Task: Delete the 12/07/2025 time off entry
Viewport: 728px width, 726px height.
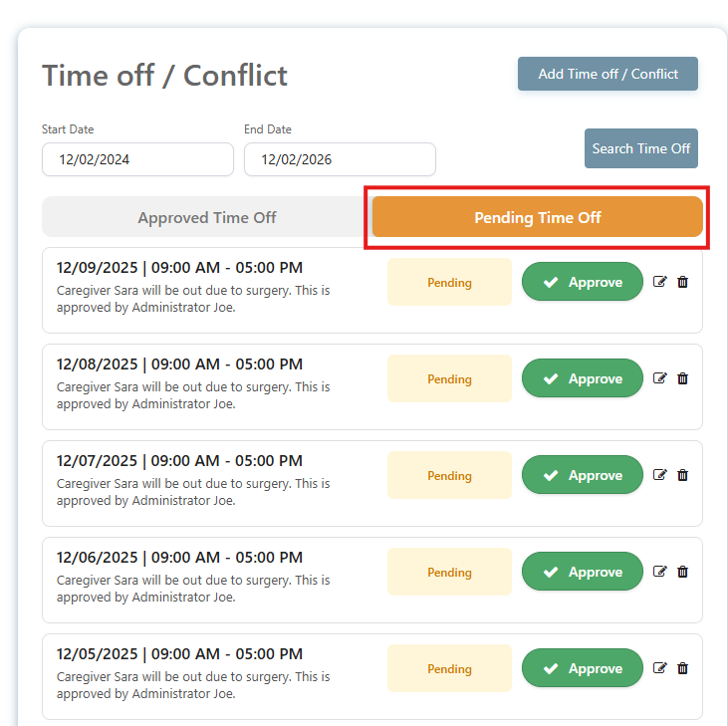Action: tap(682, 475)
